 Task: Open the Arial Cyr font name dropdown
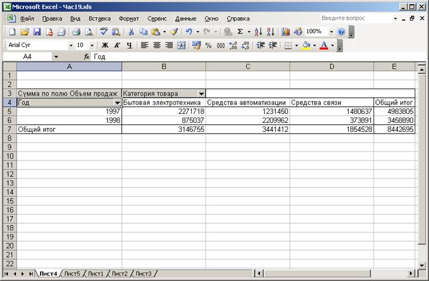pyautogui.click(x=71, y=45)
